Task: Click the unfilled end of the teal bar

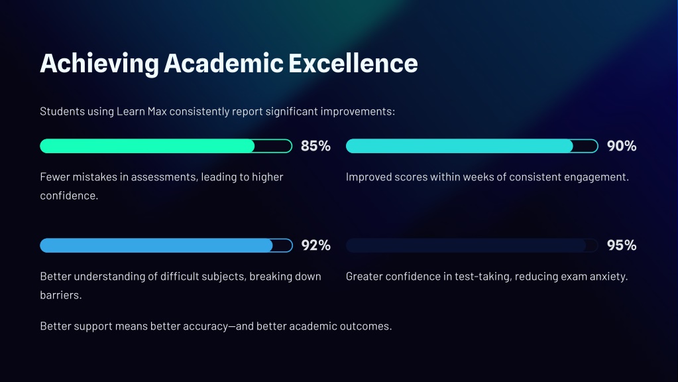Action: click(585, 146)
